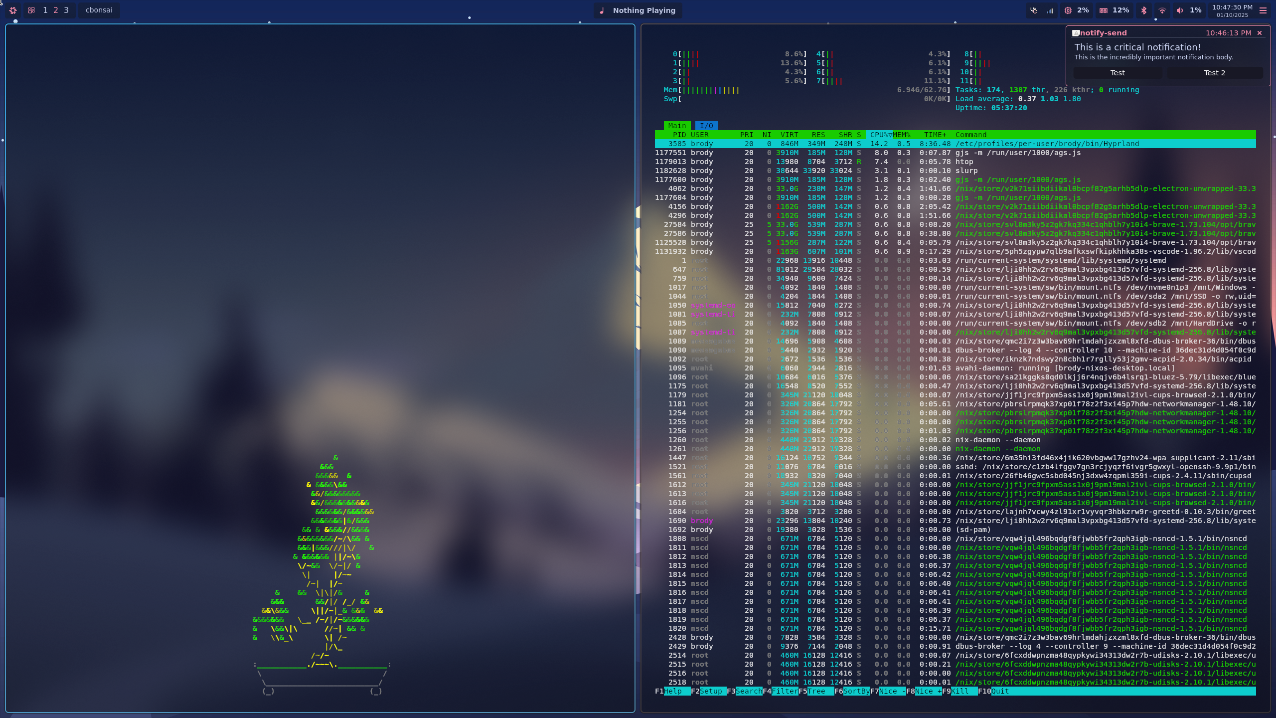
Task: Open the Nothing Playing media widget
Action: pos(638,10)
